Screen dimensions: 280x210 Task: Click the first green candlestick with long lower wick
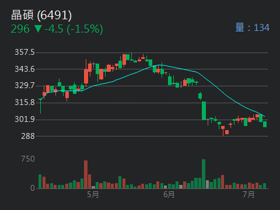tap(40, 106)
